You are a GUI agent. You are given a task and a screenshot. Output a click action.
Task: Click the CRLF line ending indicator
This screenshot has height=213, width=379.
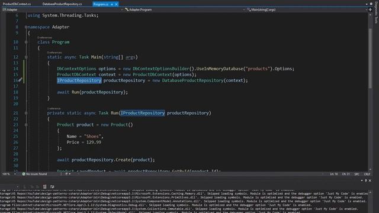coord(367,174)
